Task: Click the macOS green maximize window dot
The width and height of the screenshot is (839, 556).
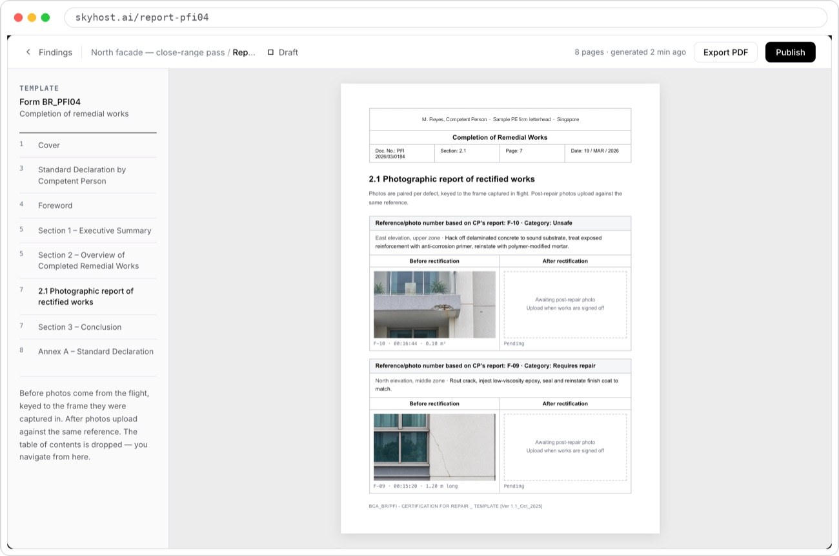Action: [45, 17]
